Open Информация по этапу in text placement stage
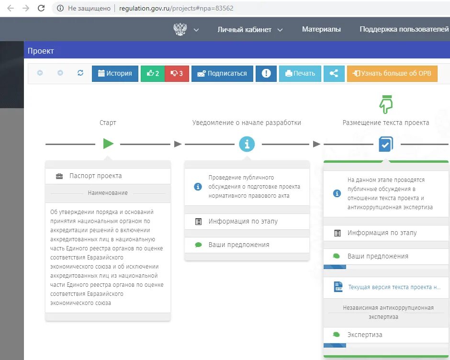450x360 pixels. tap(386, 233)
